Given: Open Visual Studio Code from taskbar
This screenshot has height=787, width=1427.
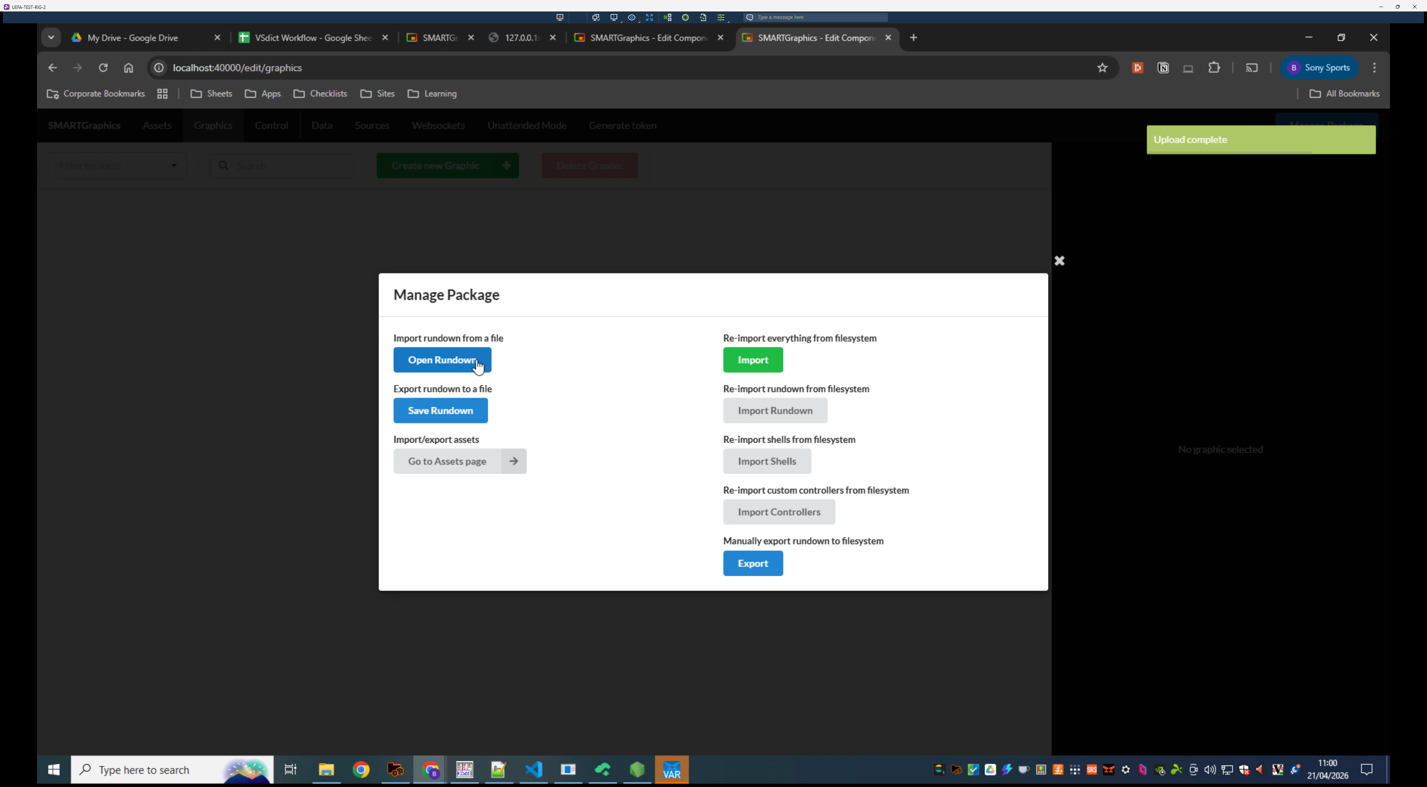Looking at the screenshot, I should click(x=534, y=769).
